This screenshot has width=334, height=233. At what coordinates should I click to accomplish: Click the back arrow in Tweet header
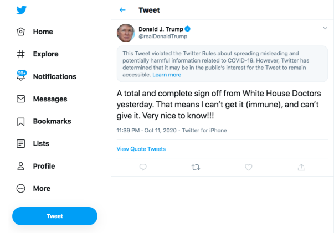pyautogui.click(x=122, y=10)
